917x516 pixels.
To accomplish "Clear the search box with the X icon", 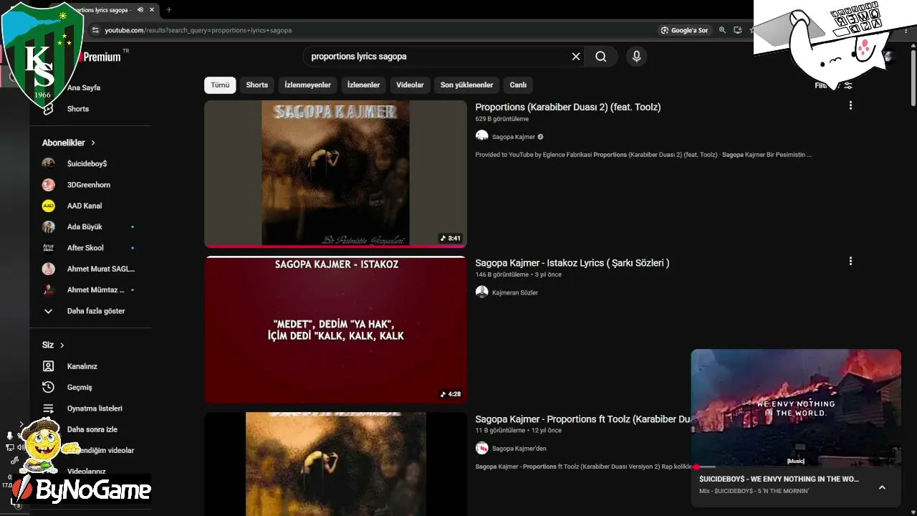I will coord(576,57).
